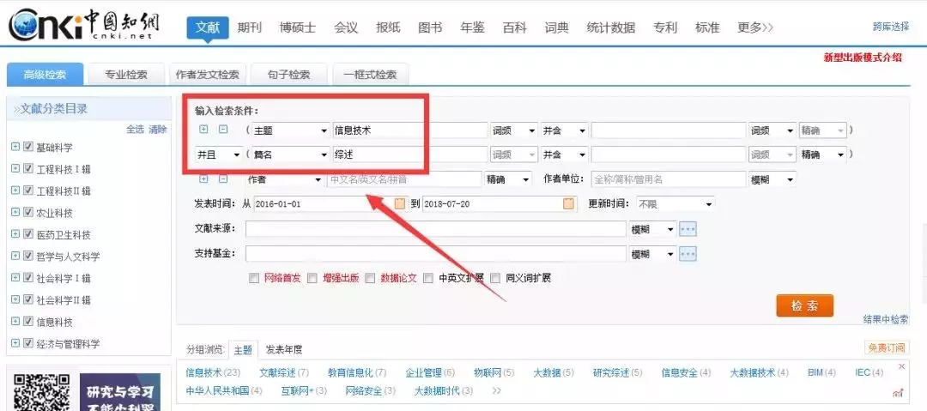Open the 文献来源 browse ellipsis button

tap(688, 229)
